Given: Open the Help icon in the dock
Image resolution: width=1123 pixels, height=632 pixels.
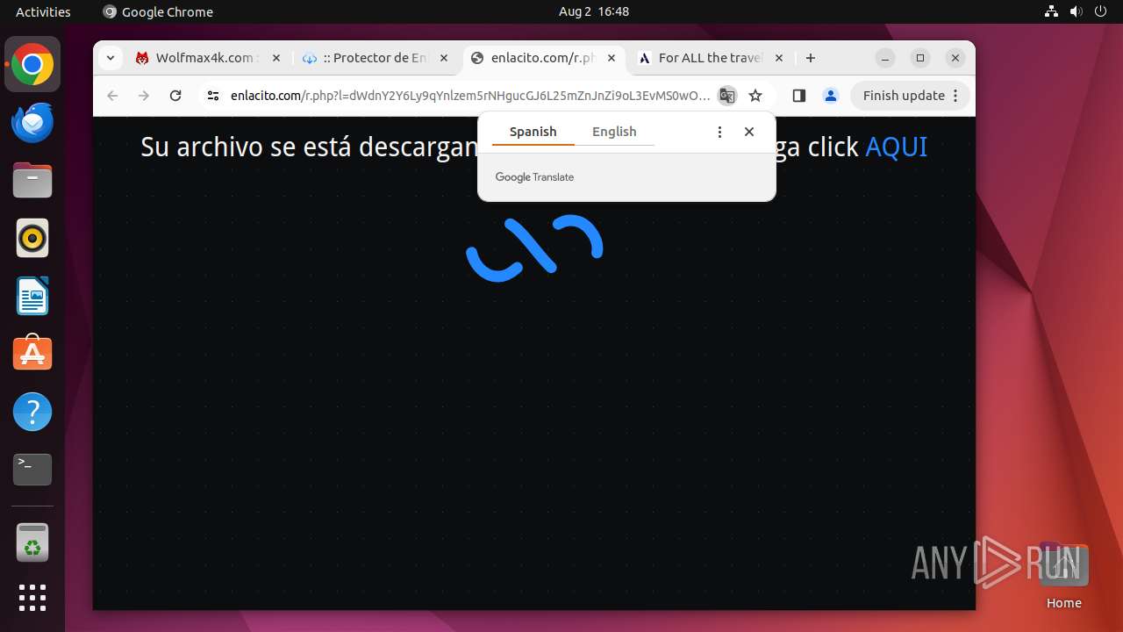Looking at the screenshot, I should tap(32, 412).
